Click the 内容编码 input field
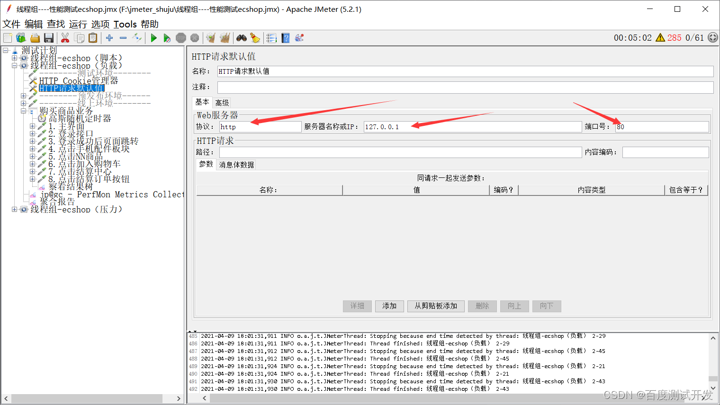 [666, 152]
